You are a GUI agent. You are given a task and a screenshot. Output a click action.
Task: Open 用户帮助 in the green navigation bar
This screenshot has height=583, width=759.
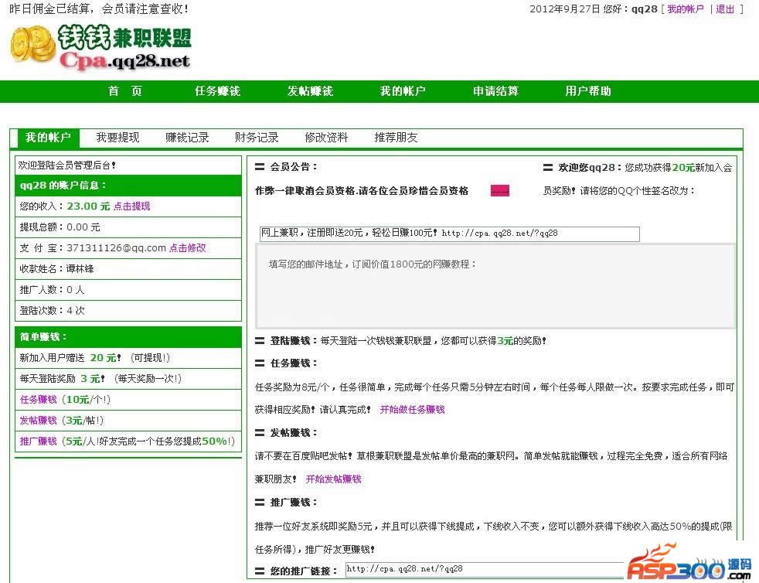tap(588, 91)
